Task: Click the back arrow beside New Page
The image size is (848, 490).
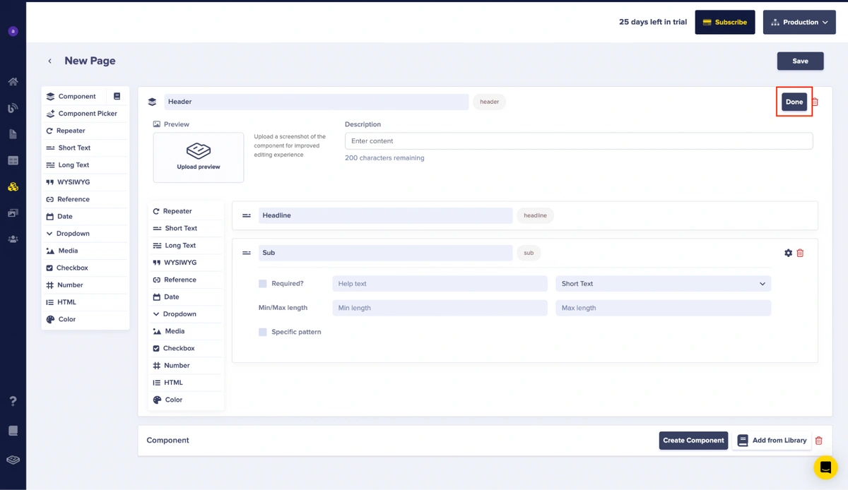Action: pos(50,61)
